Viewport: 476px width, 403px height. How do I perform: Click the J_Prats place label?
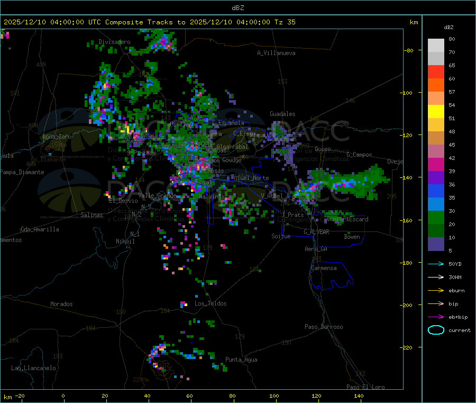coord(293,215)
